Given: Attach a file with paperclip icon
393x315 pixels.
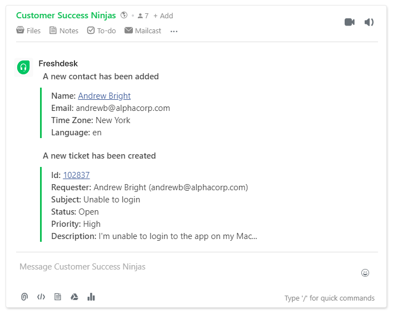Looking at the screenshot, I should click(24, 297).
